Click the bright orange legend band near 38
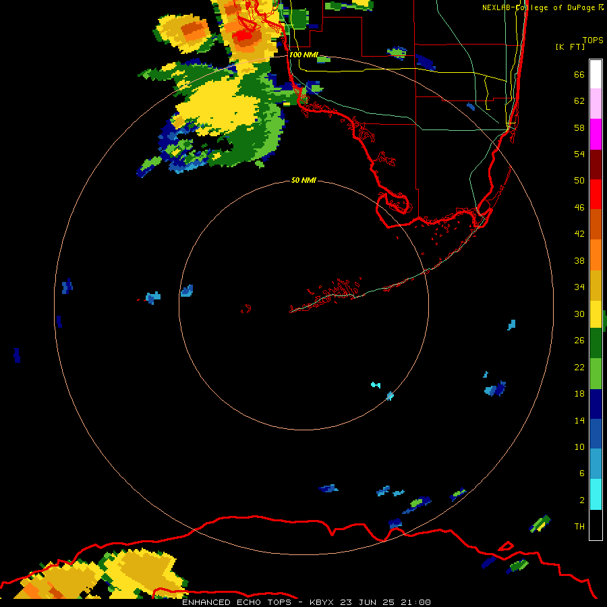Screen dimensions: 607x607 point(596,255)
